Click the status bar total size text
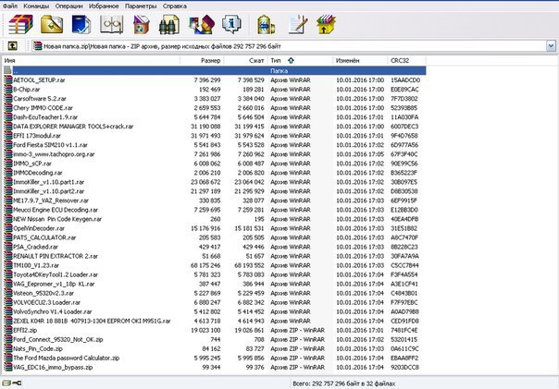The width and height of the screenshot is (559, 389). tap(343, 383)
